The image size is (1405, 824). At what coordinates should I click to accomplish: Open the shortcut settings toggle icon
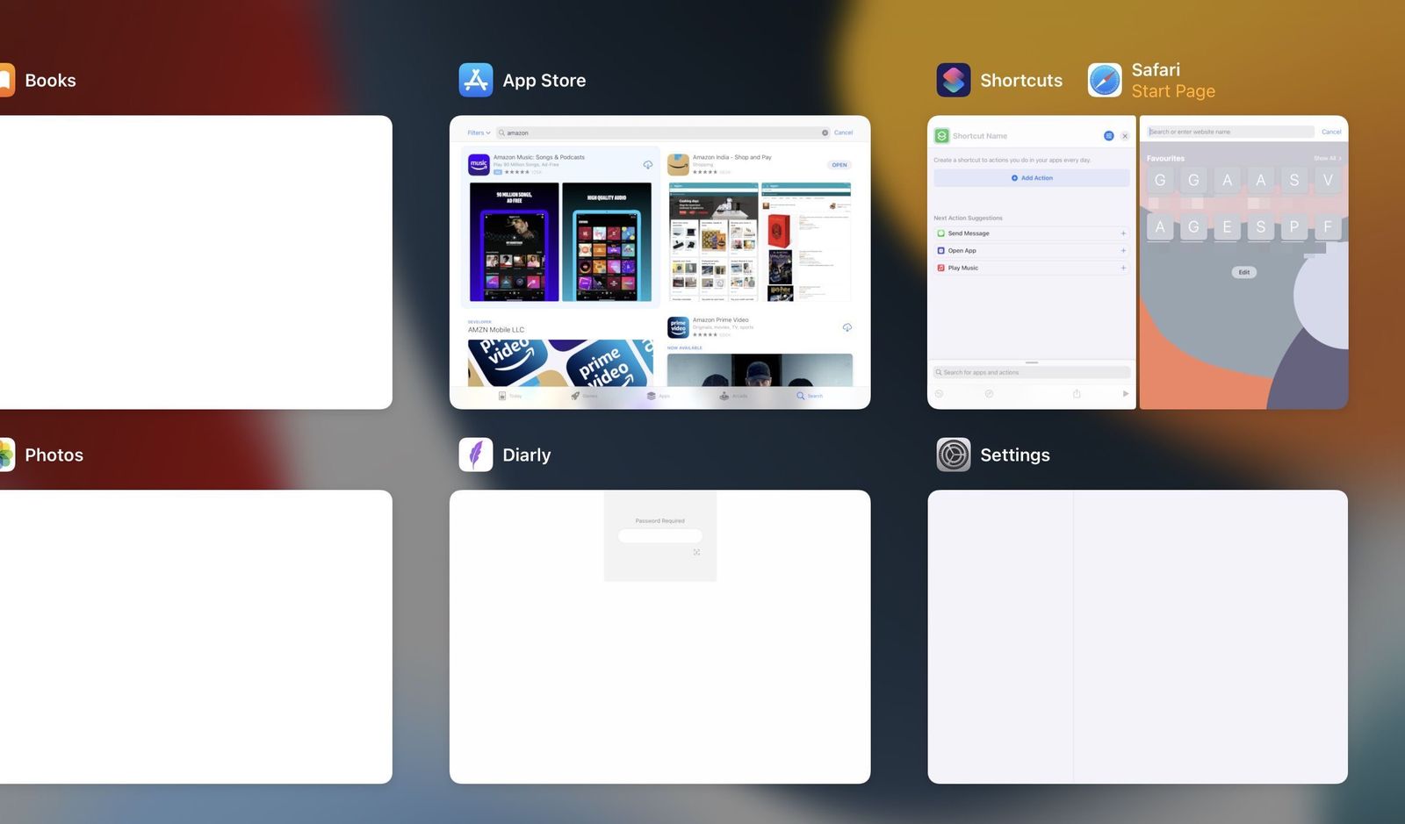coord(1108,136)
